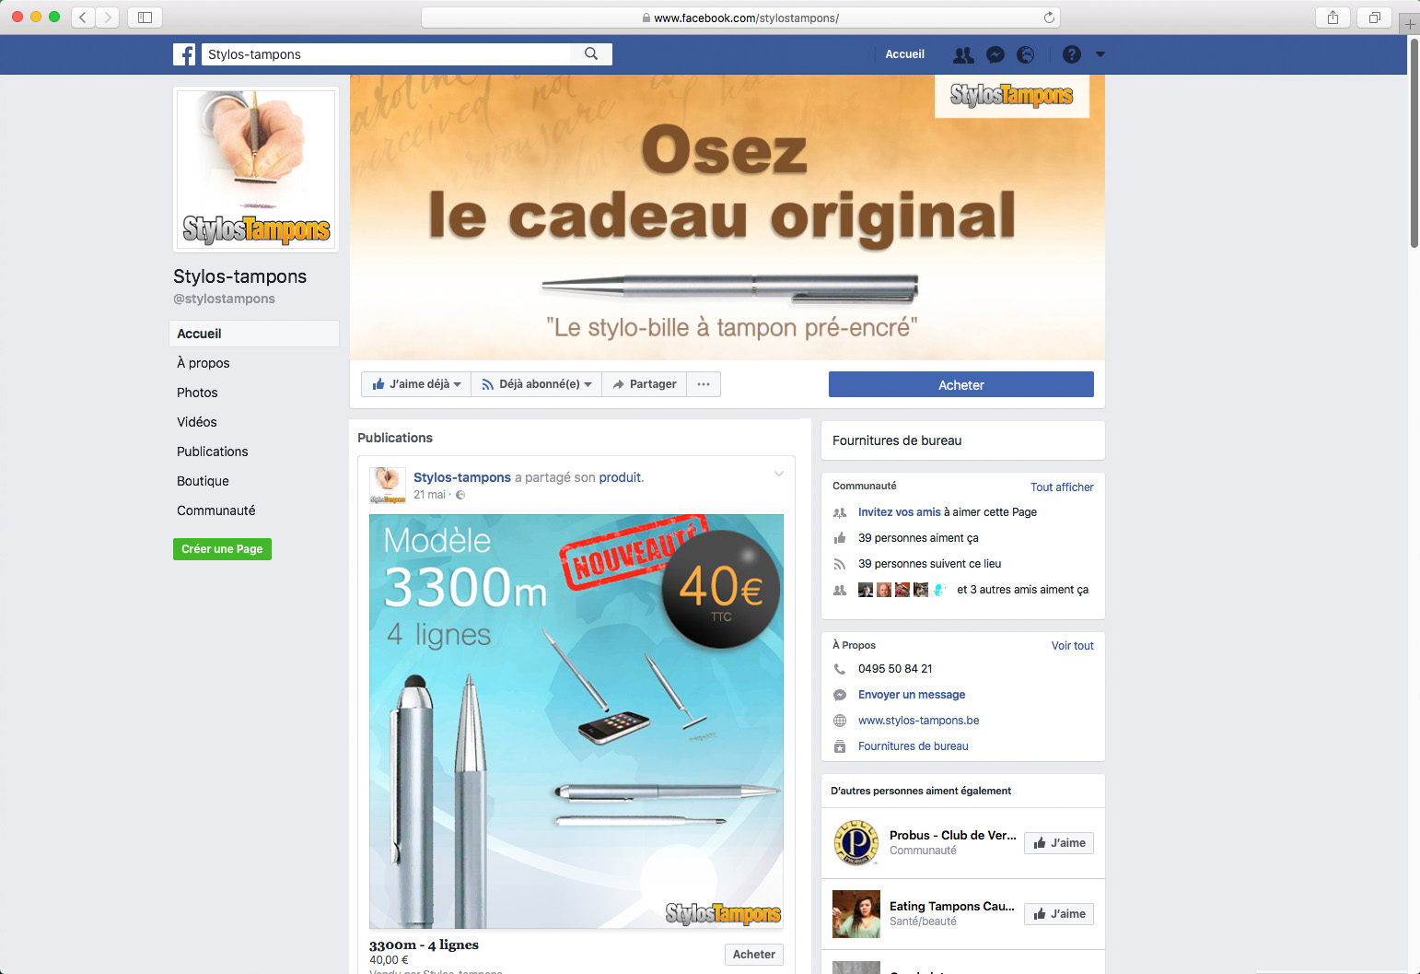Open www.stylos-tampons.be link
The height and width of the screenshot is (974, 1420).
(918, 721)
